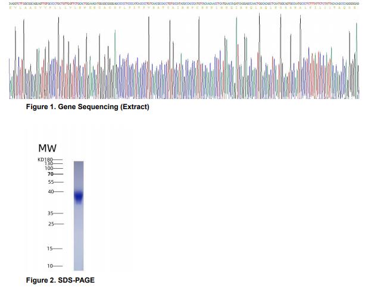The image size is (374, 288).
Task: Click the 55 marker label
Action: click(51, 182)
